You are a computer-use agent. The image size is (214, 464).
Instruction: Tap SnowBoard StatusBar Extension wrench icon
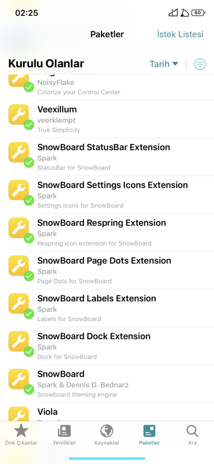pos(19,152)
